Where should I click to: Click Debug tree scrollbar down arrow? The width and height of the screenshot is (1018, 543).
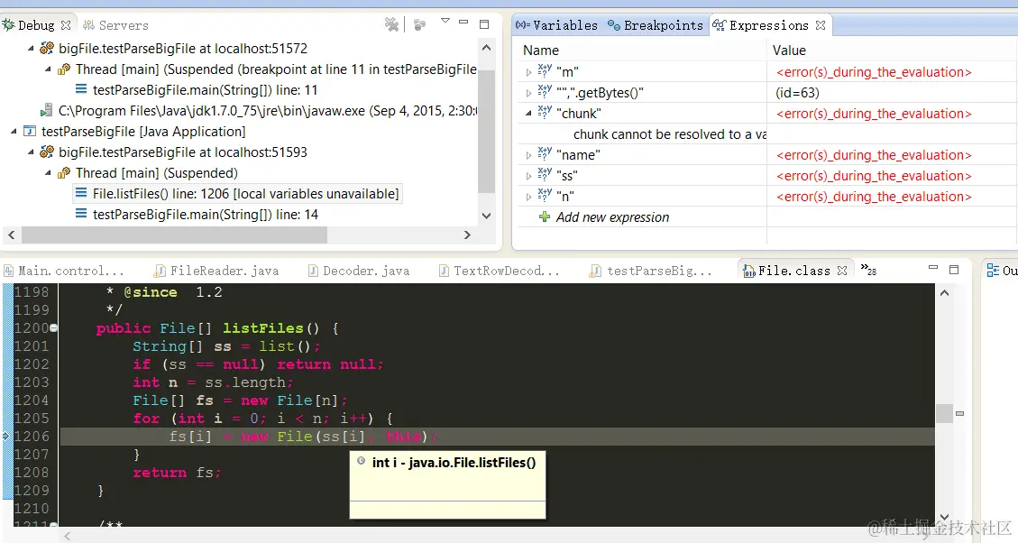486,216
